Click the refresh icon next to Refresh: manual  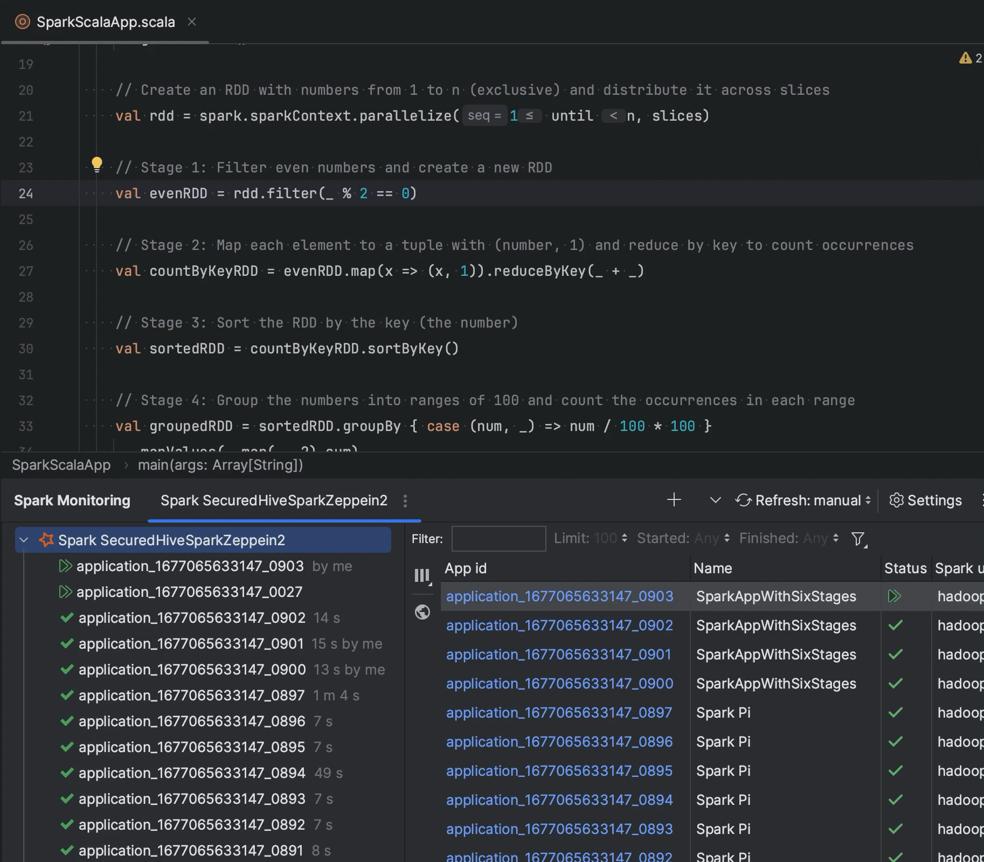coord(744,500)
